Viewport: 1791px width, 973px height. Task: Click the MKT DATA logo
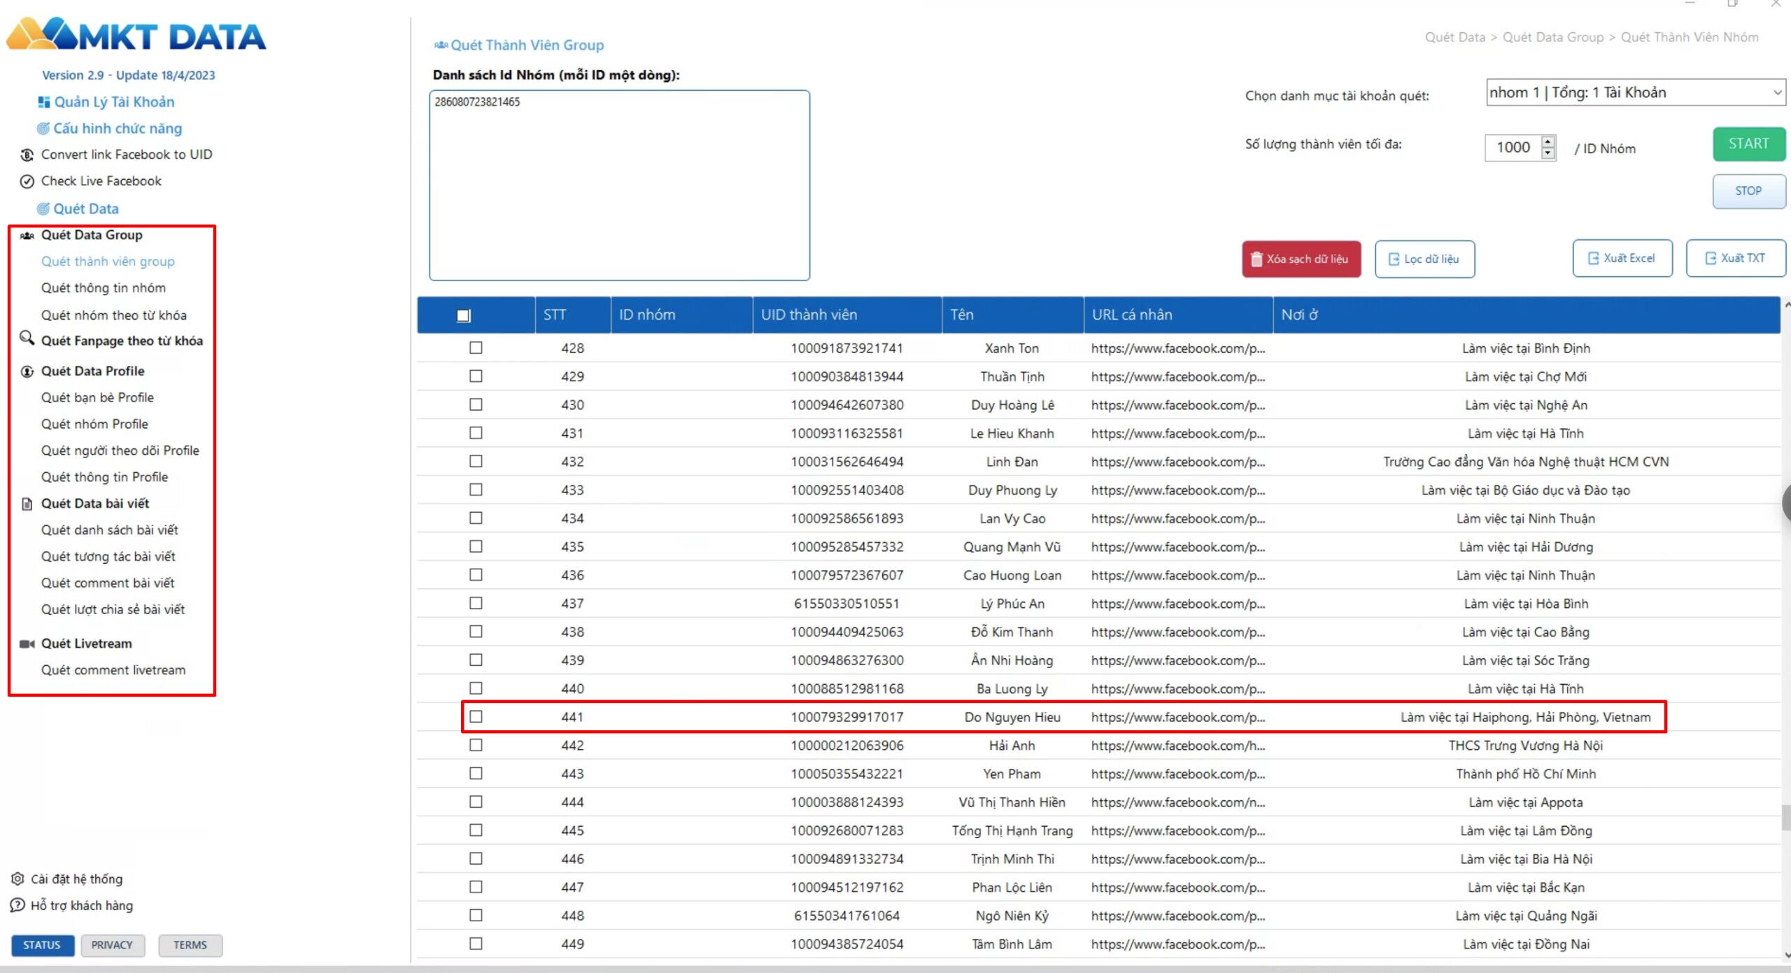[136, 34]
